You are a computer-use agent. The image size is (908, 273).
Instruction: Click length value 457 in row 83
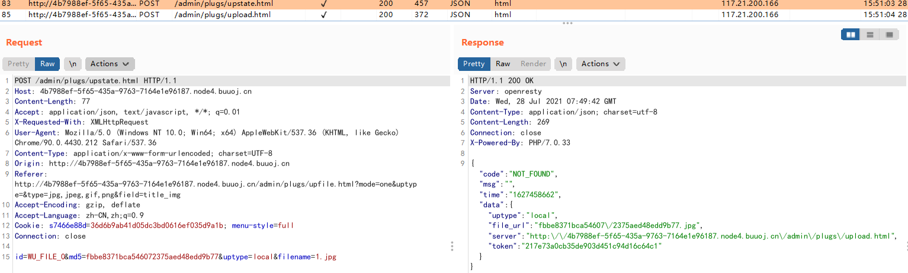coord(422,4)
